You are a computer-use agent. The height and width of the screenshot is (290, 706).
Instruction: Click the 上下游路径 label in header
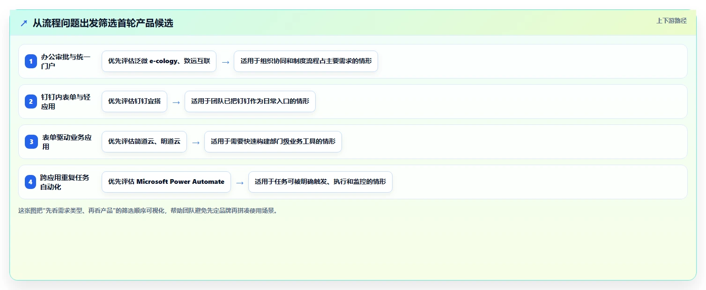671,21
